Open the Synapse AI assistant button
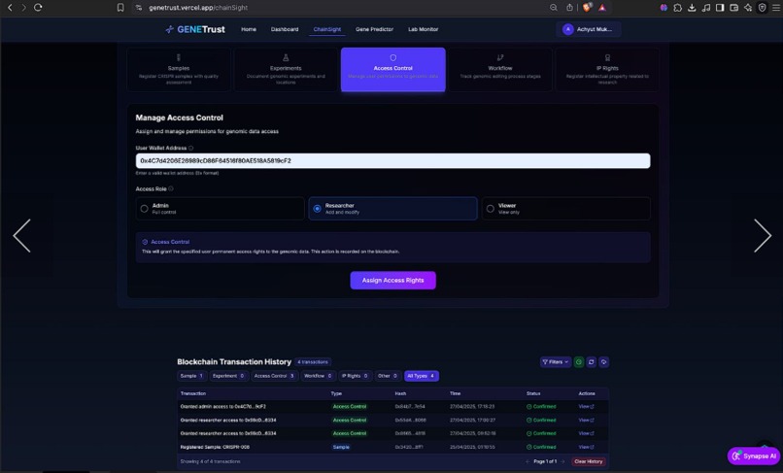This screenshot has height=473, width=783. [x=754, y=456]
